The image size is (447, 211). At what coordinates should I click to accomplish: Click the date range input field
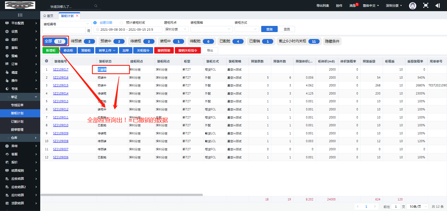[x=128, y=30]
